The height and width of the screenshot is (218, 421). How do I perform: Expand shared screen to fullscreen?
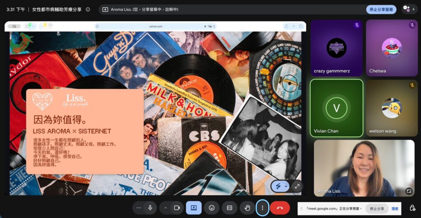(297, 186)
